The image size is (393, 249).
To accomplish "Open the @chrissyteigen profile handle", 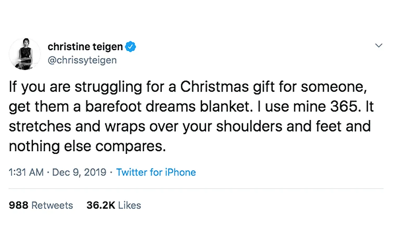I will pyautogui.click(x=82, y=60).
